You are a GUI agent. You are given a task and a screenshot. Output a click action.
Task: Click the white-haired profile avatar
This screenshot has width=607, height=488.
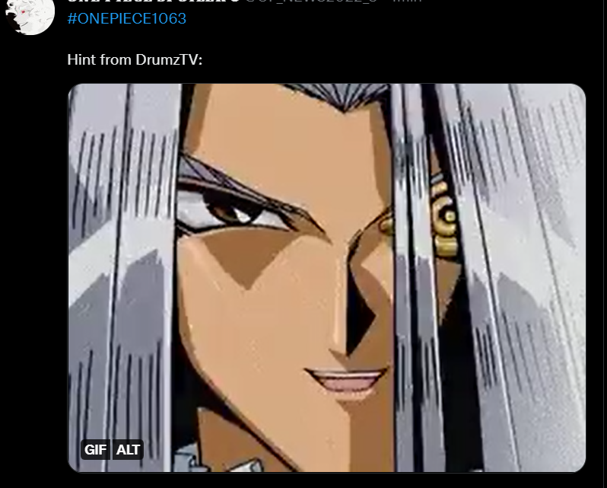coord(30,15)
